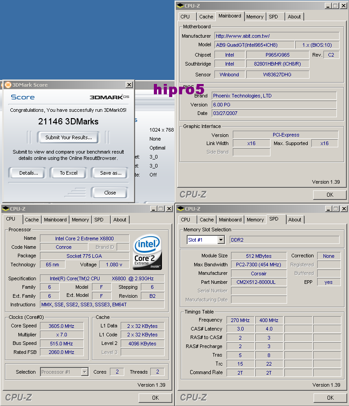Click the 400 MHz timings frequency cell

click(x=269, y=320)
